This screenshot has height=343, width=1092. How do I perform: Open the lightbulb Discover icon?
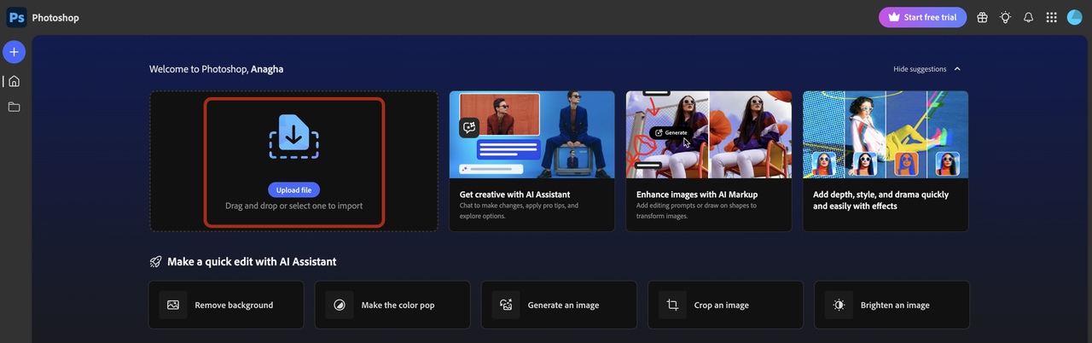[1005, 17]
